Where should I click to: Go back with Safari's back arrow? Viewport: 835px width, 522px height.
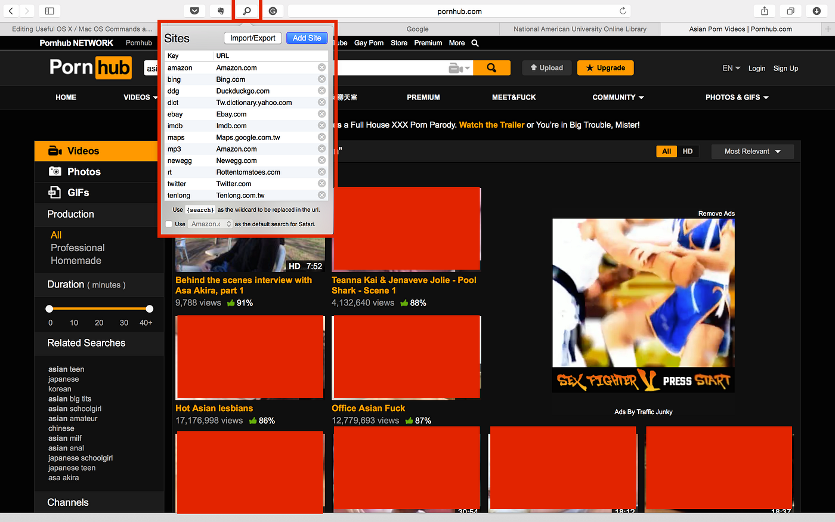point(11,11)
